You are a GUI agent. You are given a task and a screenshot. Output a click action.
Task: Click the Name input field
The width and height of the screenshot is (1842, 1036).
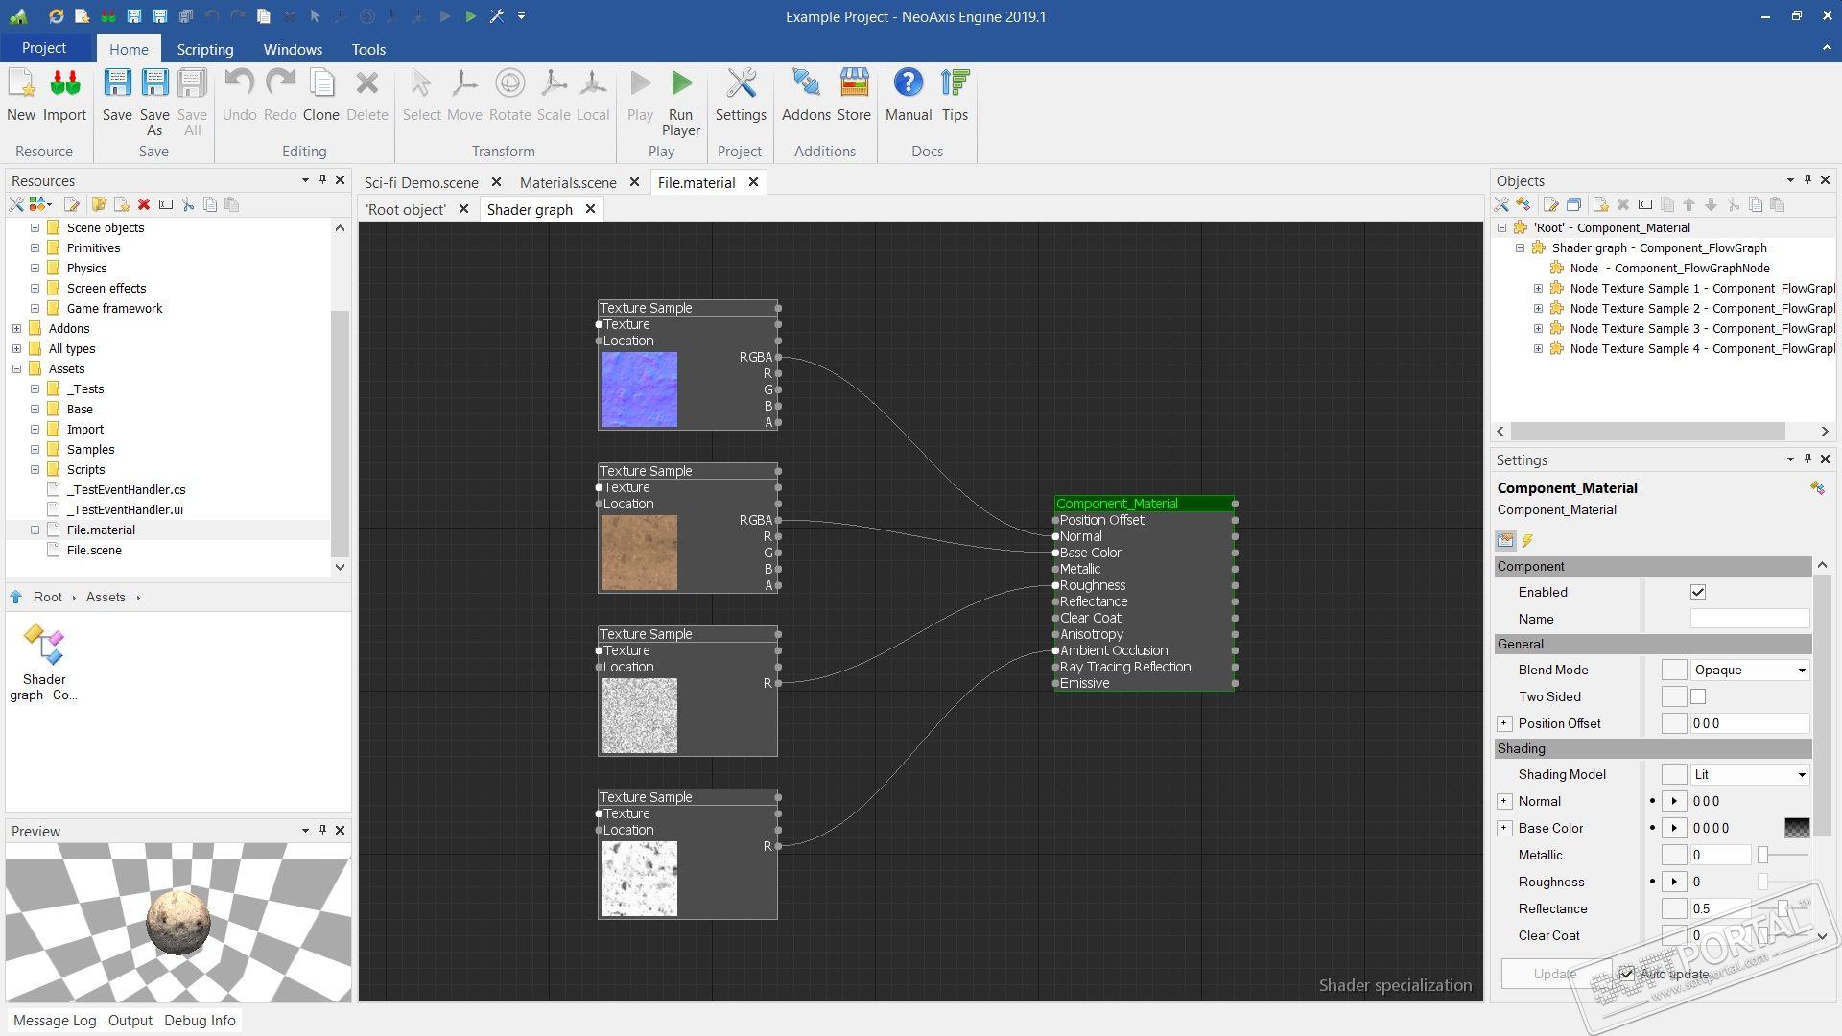1749,619
